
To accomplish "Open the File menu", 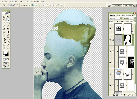I will coord(2,1).
